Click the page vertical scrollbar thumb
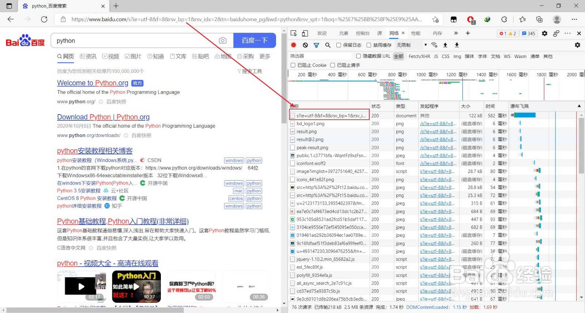Viewport: 585px width, 313px height. tap(284, 78)
